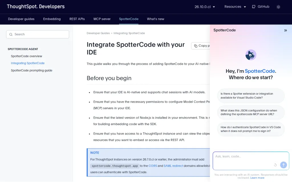This screenshot has width=292, height=182.
Task: Open the 26.10.0.cl version dropdown
Action: pyautogui.click(x=205, y=7)
